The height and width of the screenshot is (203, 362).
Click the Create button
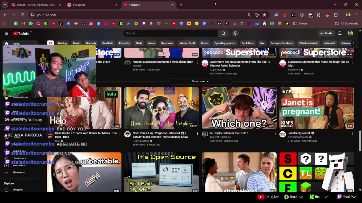click(x=326, y=33)
